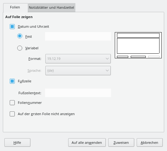
Task: Click the slide layout preview thumbnail
Action: 138,45
